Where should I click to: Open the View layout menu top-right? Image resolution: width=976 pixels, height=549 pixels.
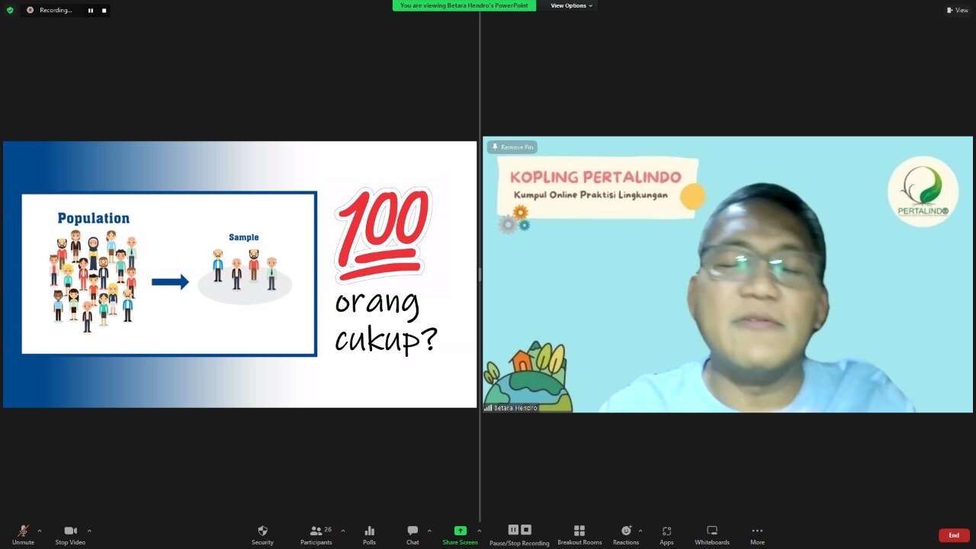pos(957,10)
